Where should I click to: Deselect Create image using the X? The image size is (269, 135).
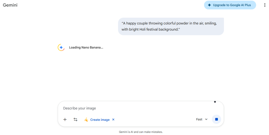(113, 120)
